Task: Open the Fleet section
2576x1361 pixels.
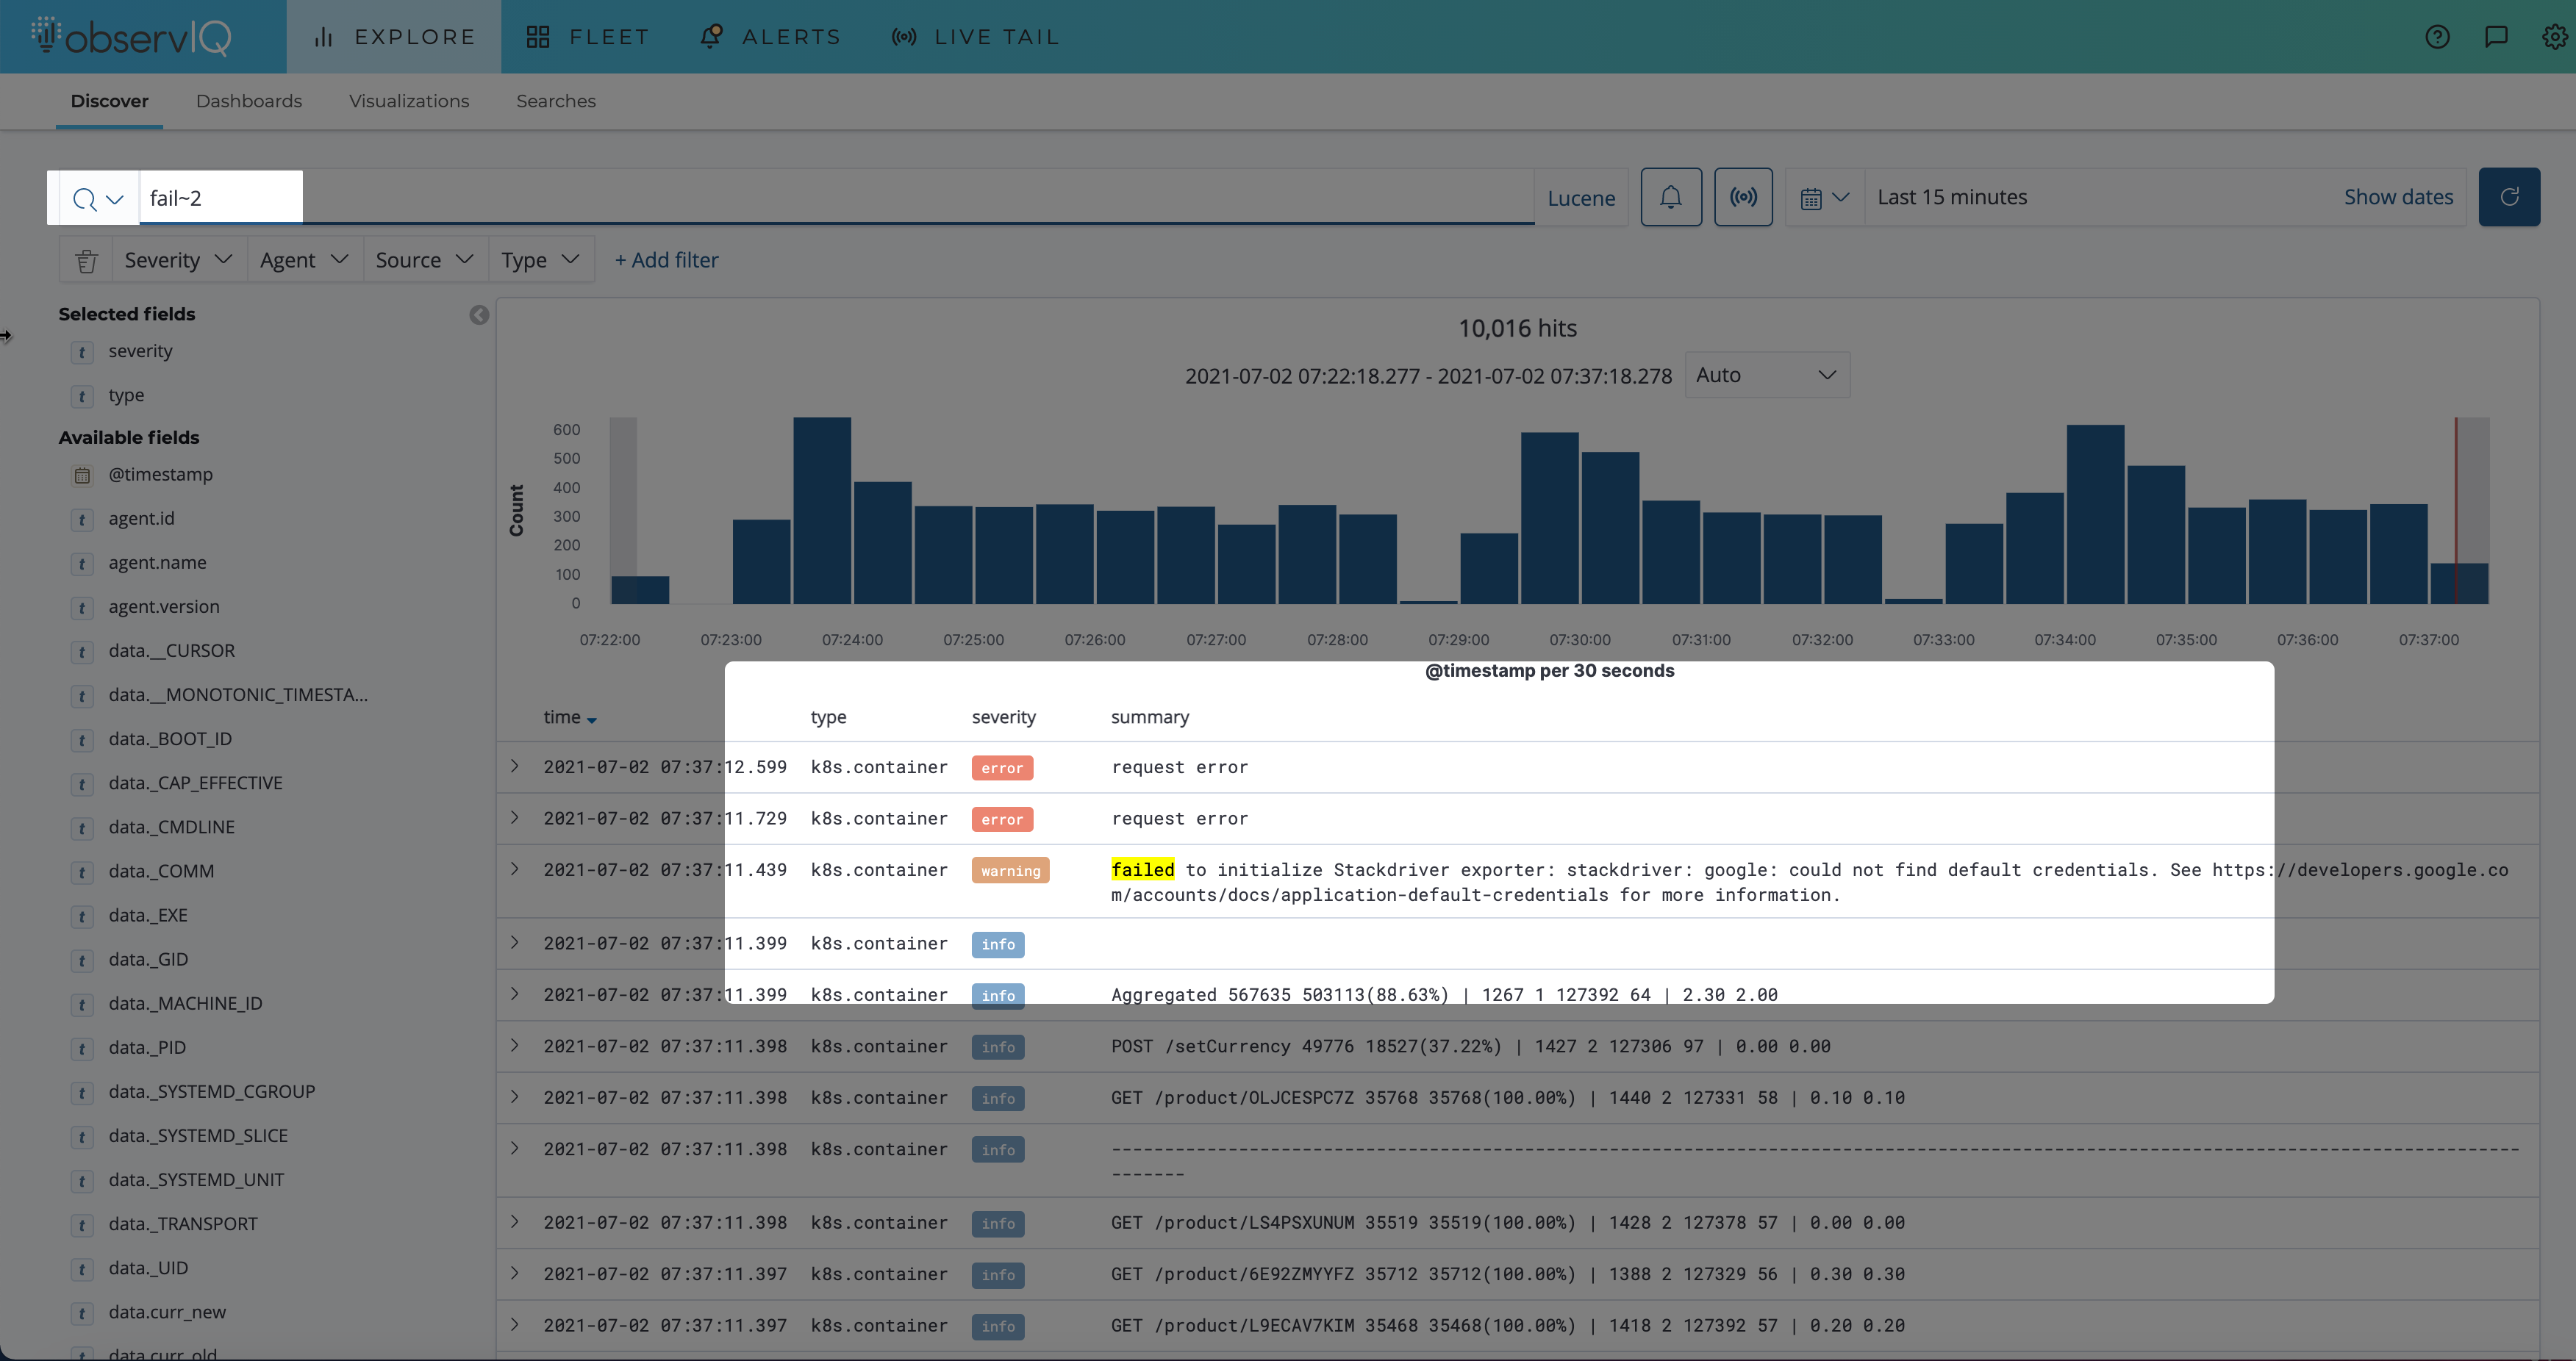Action: point(588,37)
